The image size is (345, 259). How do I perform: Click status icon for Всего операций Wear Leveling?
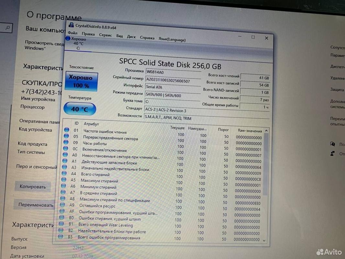pos(61,224)
